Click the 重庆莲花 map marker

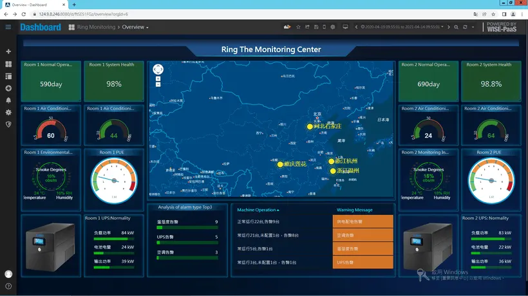tap(280, 165)
